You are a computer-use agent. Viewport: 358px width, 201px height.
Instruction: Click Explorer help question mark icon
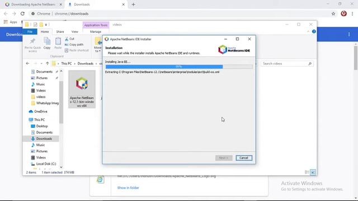[x=314, y=31]
